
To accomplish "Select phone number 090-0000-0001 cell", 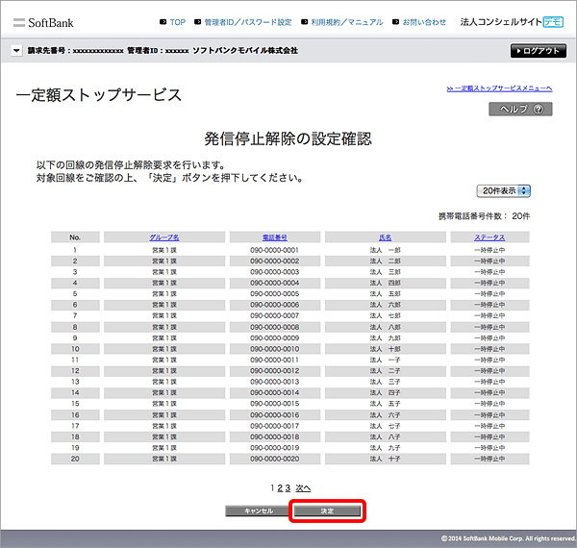I will point(274,250).
